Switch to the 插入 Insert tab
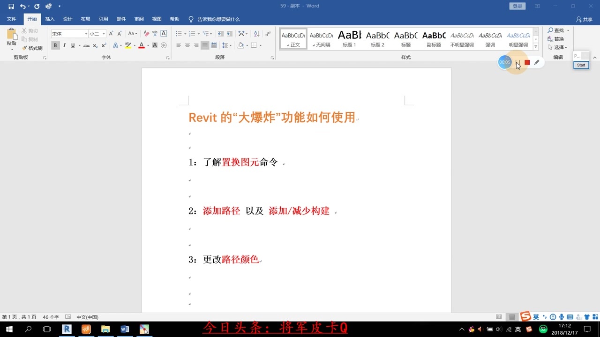This screenshot has height=337, width=600. (50, 19)
